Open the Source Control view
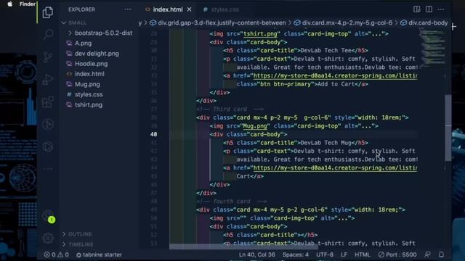 [x=47, y=57]
